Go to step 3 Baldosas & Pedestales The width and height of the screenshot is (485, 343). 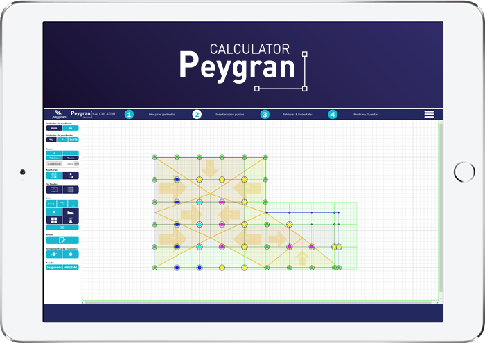pos(265,115)
